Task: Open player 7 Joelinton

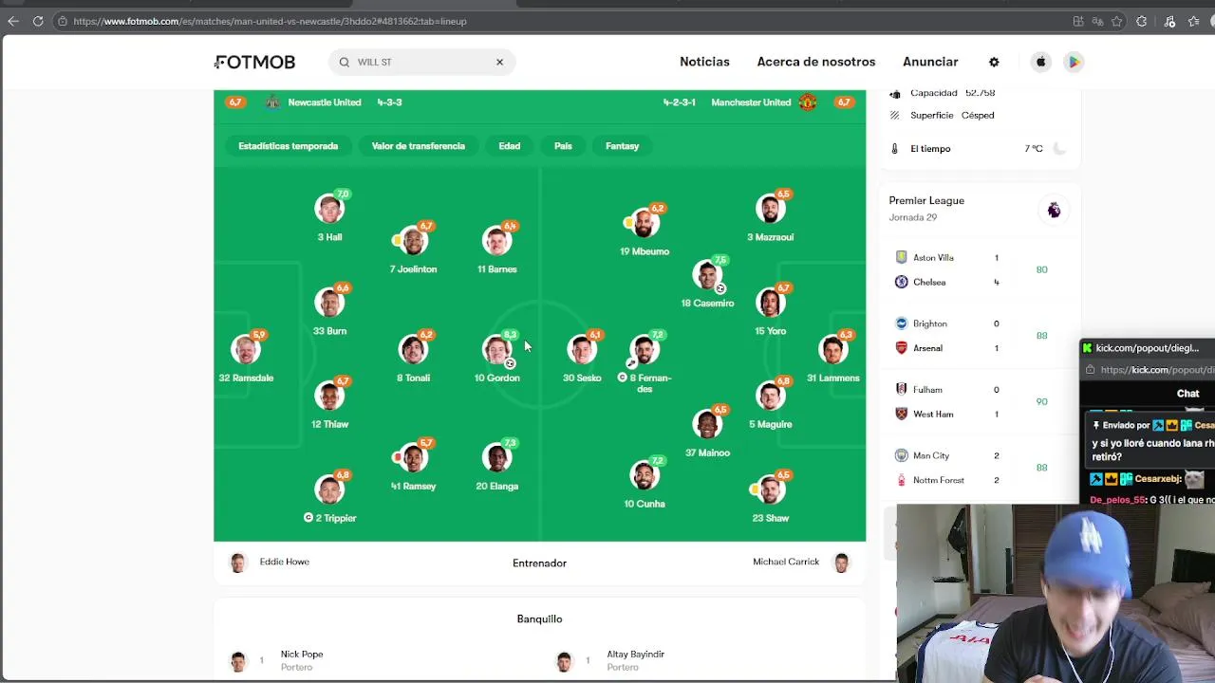Action: (x=413, y=249)
